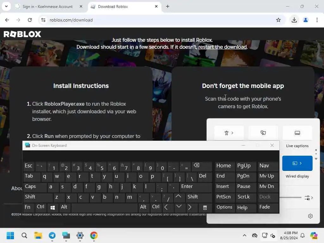Image resolution: width=324 pixels, height=243 pixels.
Task: Open a new Chrome tab
Action: (x=168, y=6)
